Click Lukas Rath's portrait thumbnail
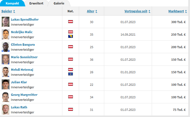The width and height of the screenshot is (190, 117). pos(6,109)
